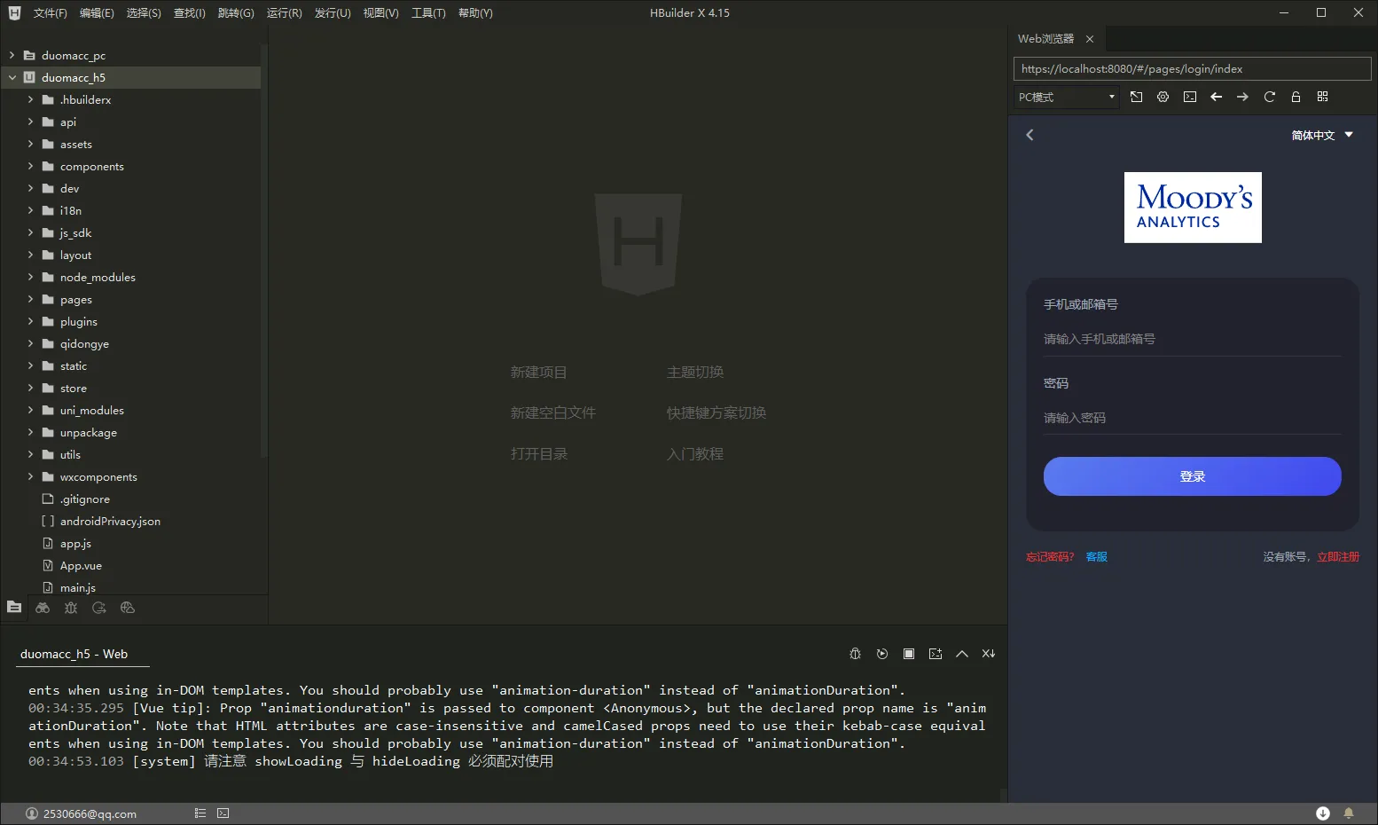Click the 客服 link

pos(1097,557)
